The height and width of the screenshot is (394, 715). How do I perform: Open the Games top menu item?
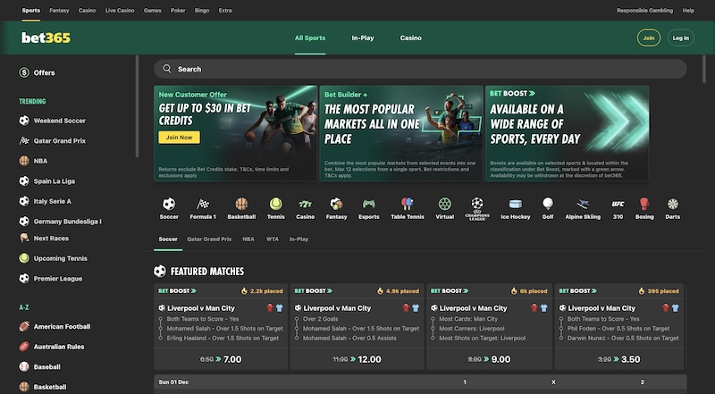coord(152,10)
